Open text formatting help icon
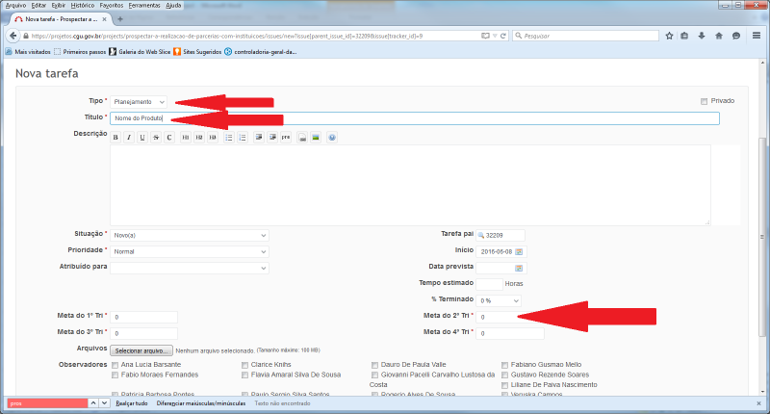Screen dimensions: 770x414 coord(332,138)
